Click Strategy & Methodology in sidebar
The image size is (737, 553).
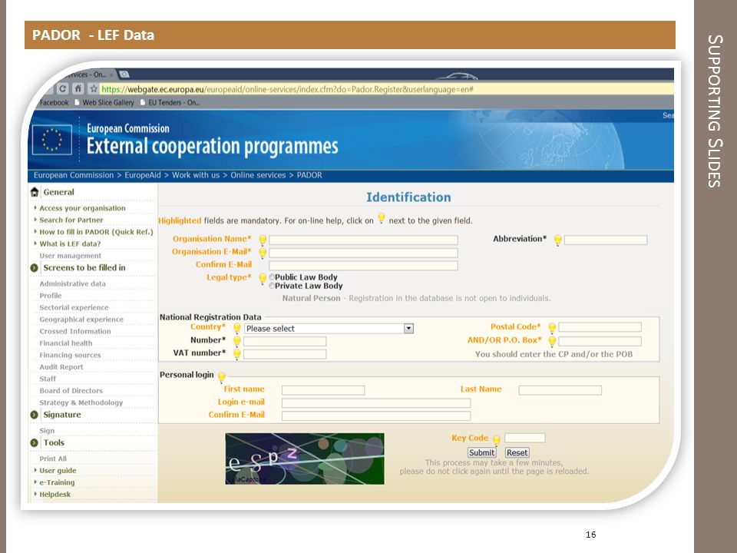81,402
